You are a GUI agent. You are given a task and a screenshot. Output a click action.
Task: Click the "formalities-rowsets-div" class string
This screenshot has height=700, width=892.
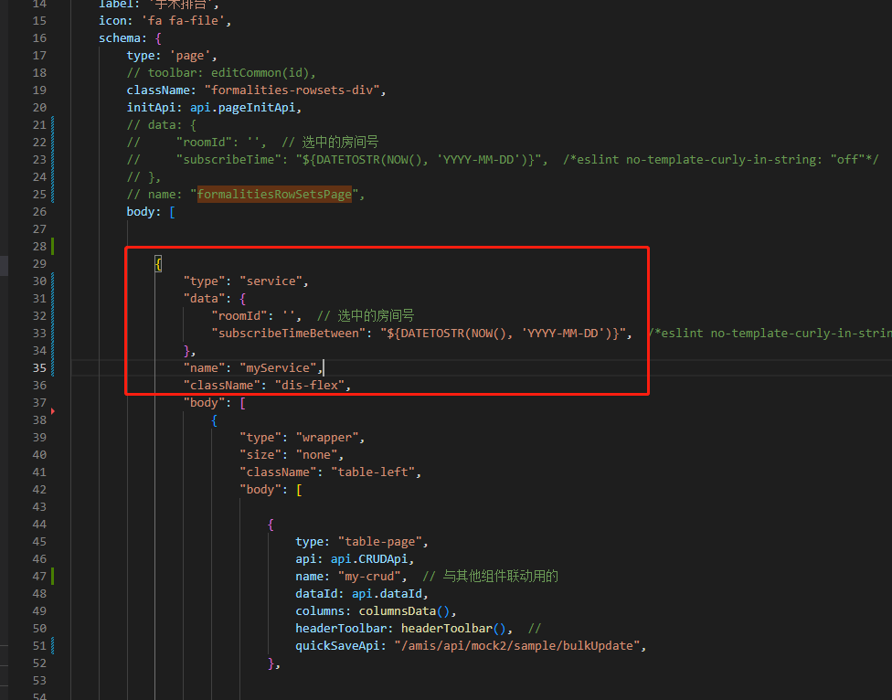[292, 90]
